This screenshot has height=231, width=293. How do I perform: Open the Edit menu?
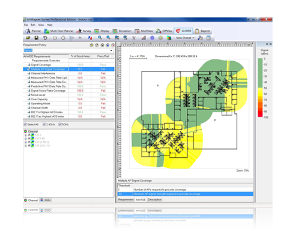tap(33, 25)
